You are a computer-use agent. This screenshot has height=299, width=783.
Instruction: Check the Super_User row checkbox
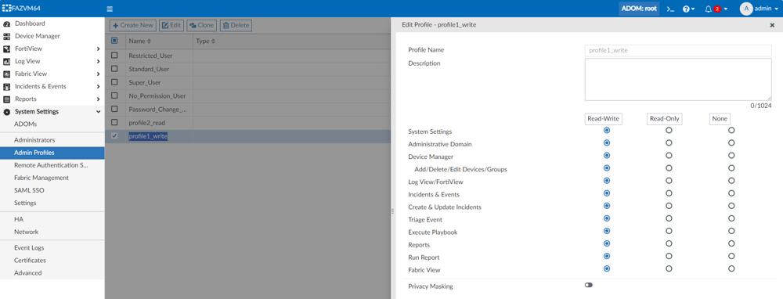[x=114, y=82]
